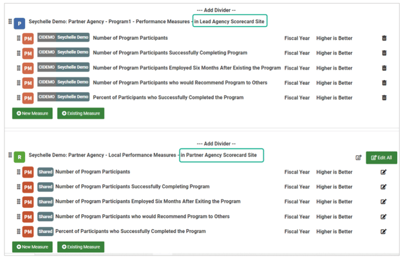Click the green R result icon
The width and height of the screenshot is (403, 258).
19,157
